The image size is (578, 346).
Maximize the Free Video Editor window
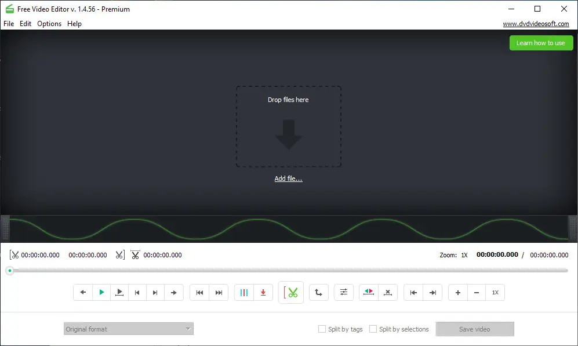click(537, 9)
